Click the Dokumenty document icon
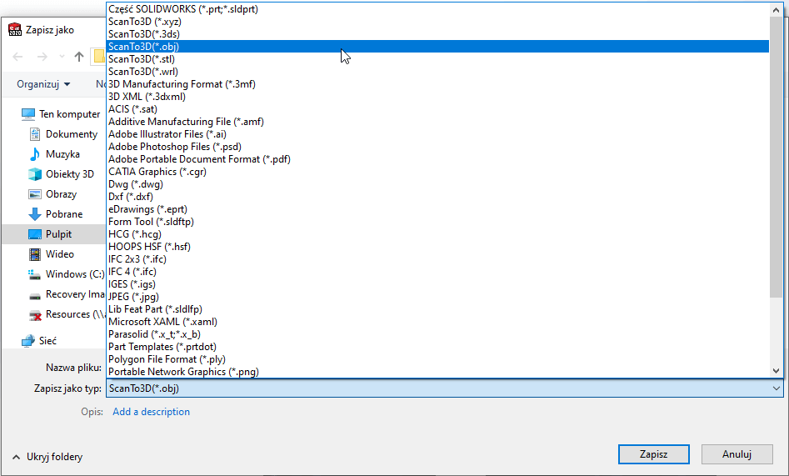789x476 pixels. coord(35,134)
